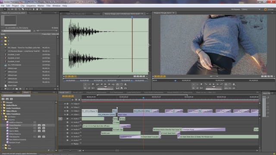Click the New Bin icon in Project panel
This screenshot has height=155, width=276.
click(x=17, y=89)
